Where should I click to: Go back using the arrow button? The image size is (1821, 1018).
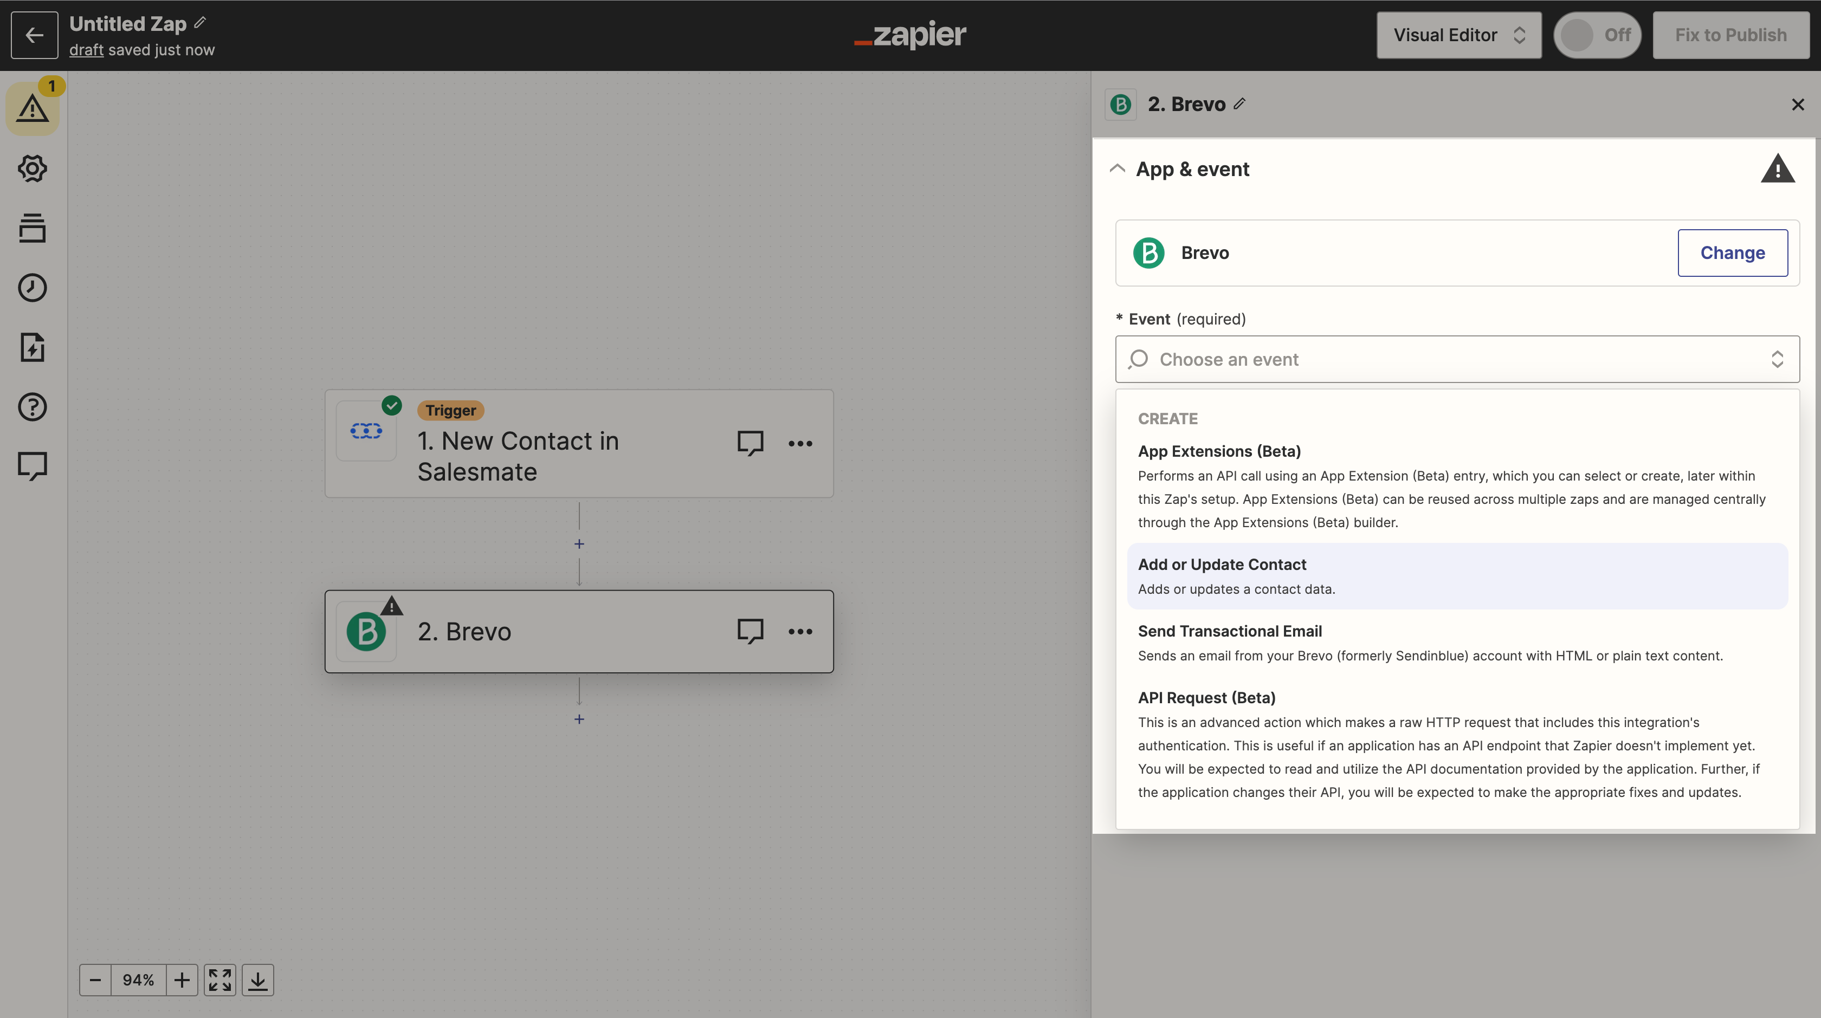point(34,35)
